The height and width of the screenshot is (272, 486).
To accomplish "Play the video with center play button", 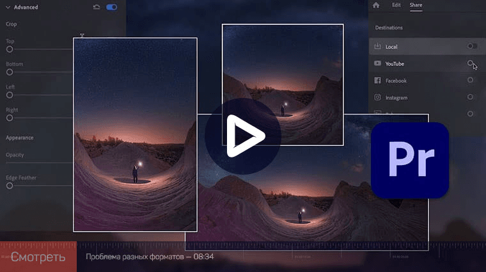I will [243, 136].
